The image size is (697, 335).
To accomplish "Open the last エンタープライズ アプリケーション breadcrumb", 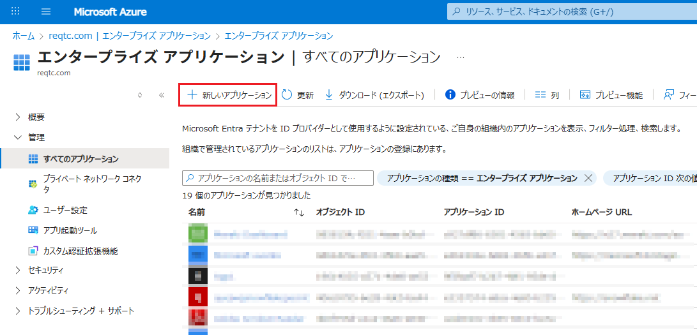I will [x=279, y=36].
